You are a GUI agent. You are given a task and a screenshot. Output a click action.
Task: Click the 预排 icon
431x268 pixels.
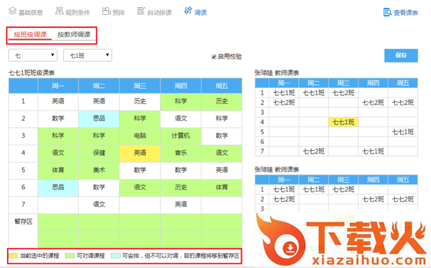point(106,11)
